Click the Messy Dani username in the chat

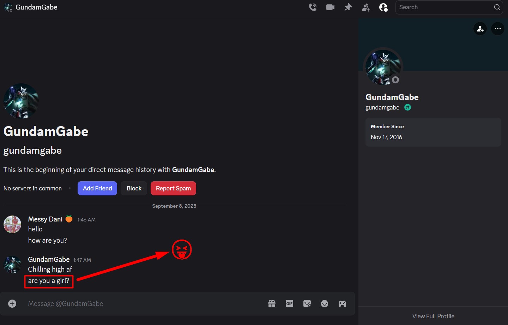click(x=45, y=219)
